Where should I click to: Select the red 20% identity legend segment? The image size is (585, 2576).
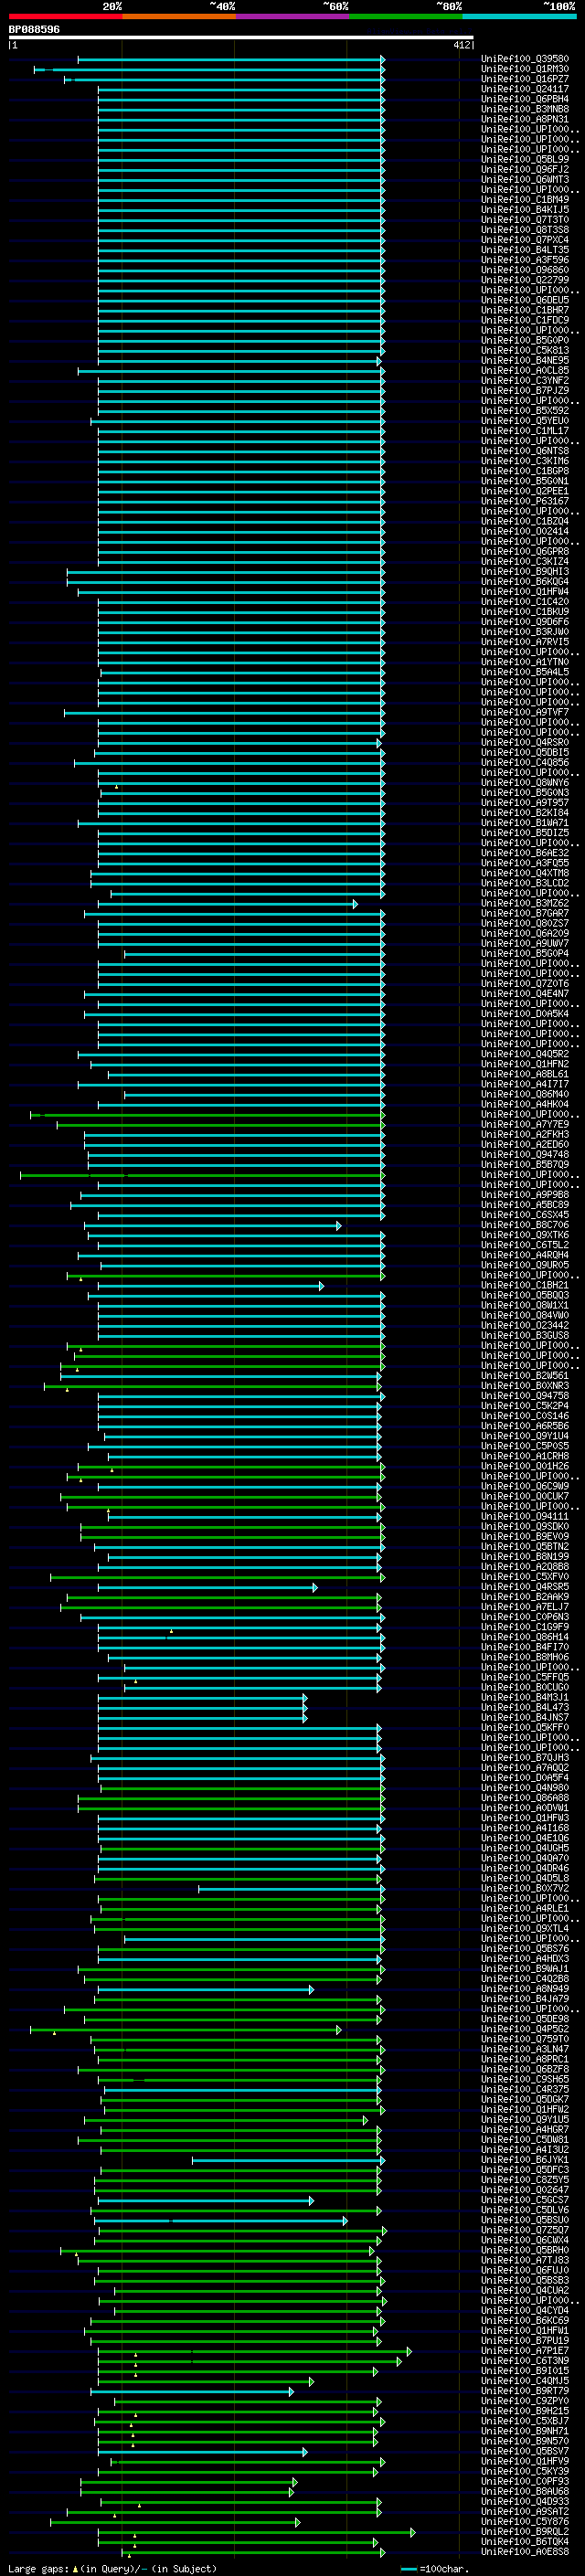click(x=65, y=16)
